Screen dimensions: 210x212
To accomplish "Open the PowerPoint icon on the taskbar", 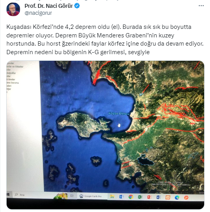I will (x=149, y=197).
